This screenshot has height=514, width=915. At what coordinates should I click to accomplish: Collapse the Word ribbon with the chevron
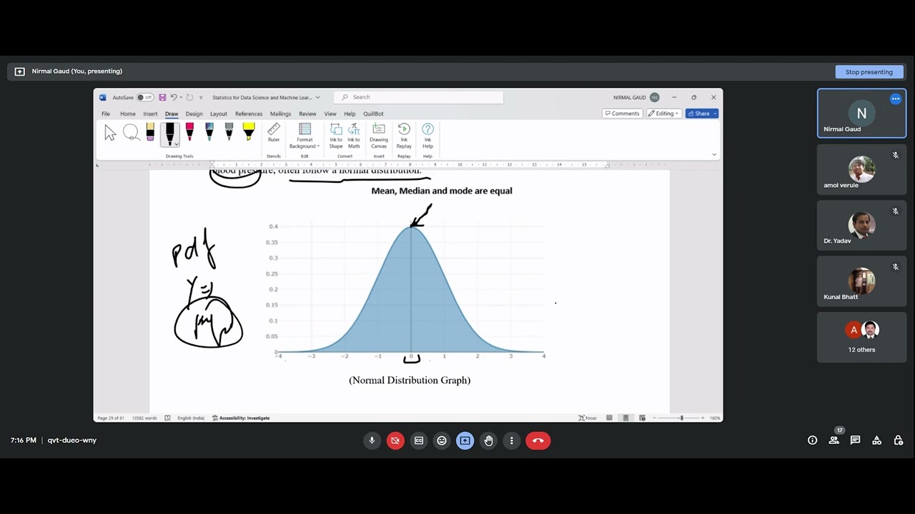click(x=713, y=154)
